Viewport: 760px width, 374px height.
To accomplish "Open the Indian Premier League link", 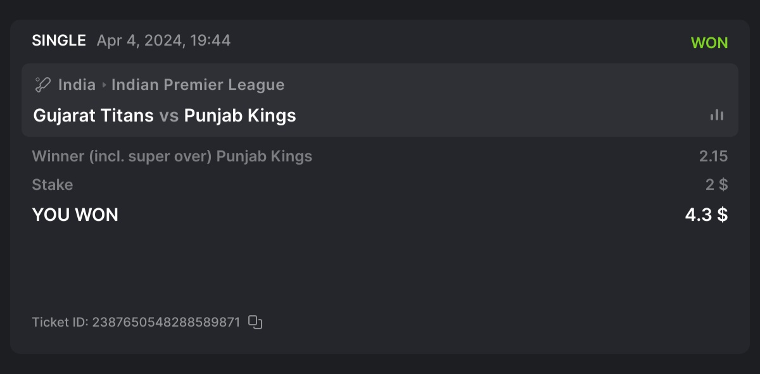I will tap(198, 85).
